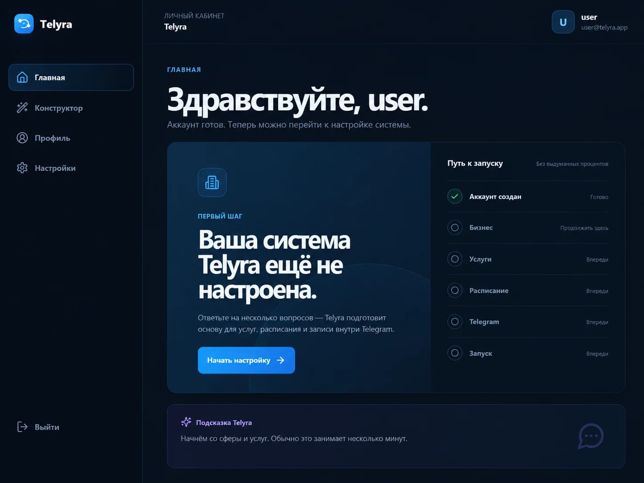Viewport: 644px width, 483px height.
Task: Click the Услуги step label
Action: [x=480, y=259]
